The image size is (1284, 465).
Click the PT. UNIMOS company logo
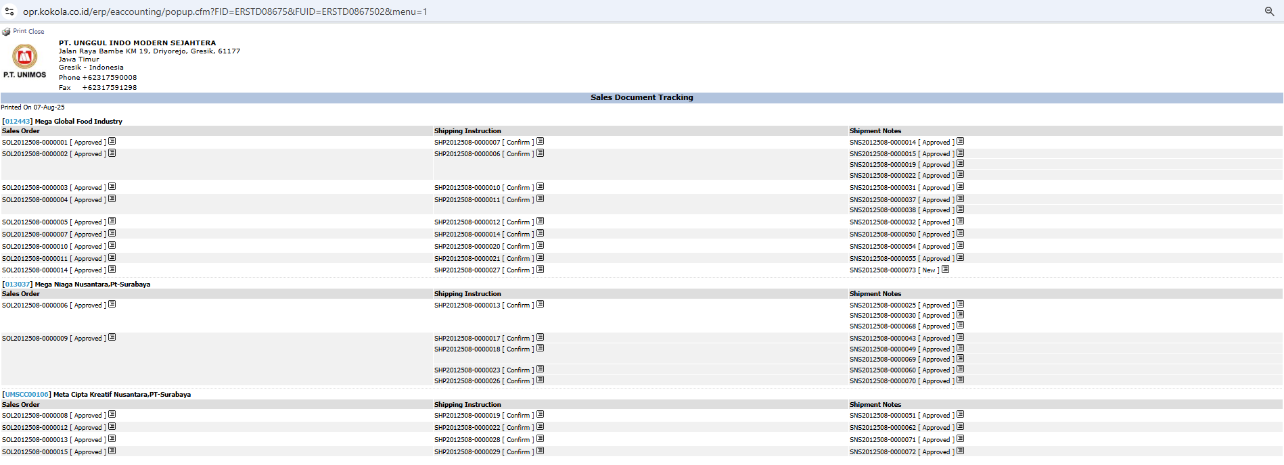[x=25, y=61]
